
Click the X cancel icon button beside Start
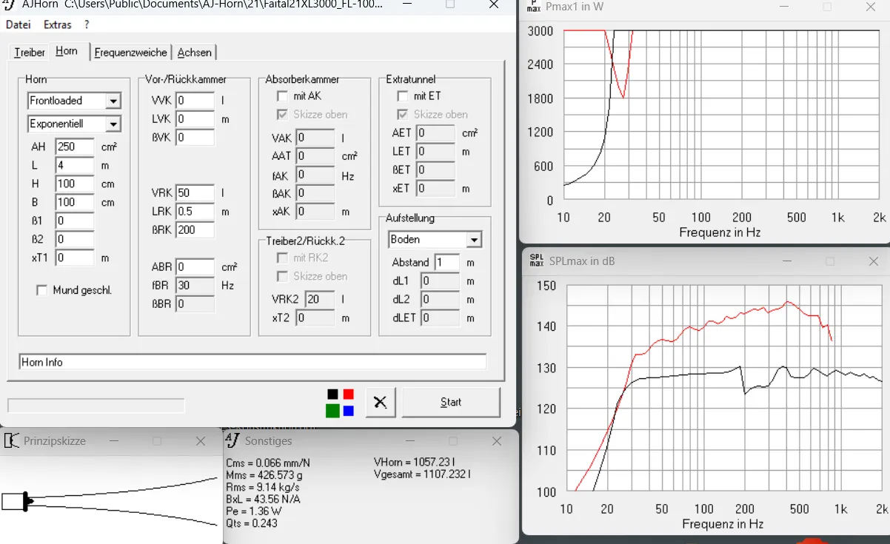click(x=380, y=402)
